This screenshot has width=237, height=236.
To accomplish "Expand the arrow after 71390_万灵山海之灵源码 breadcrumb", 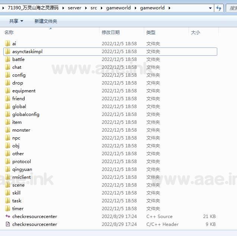I will tap(63, 8).
